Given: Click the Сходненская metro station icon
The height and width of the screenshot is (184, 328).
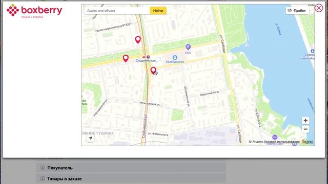Looking at the screenshot, I should pyautogui.click(x=143, y=57).
